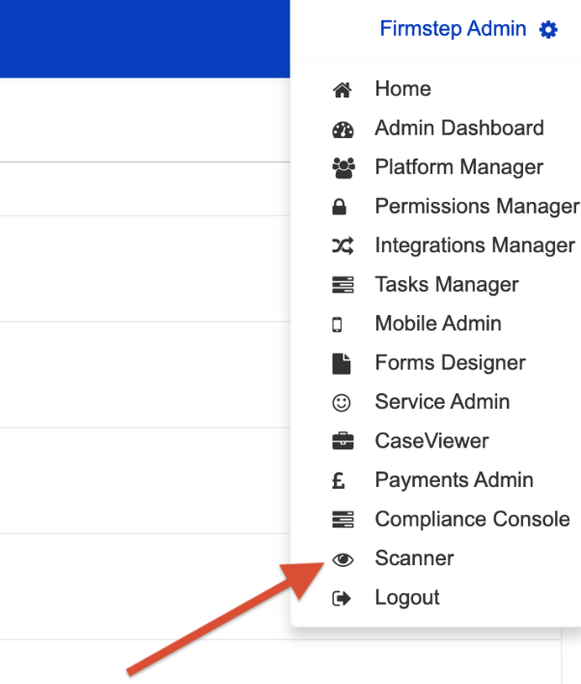Go to Payments Admin

pos(455,480)
